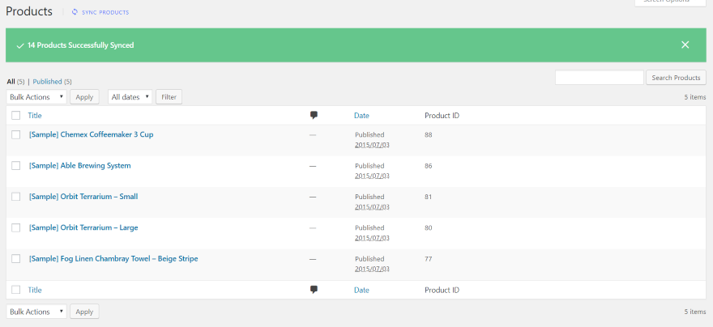The height and width of the screenshot is (327, 713).
Task: Show the Published products view
Action: click(x=47, y=82)
